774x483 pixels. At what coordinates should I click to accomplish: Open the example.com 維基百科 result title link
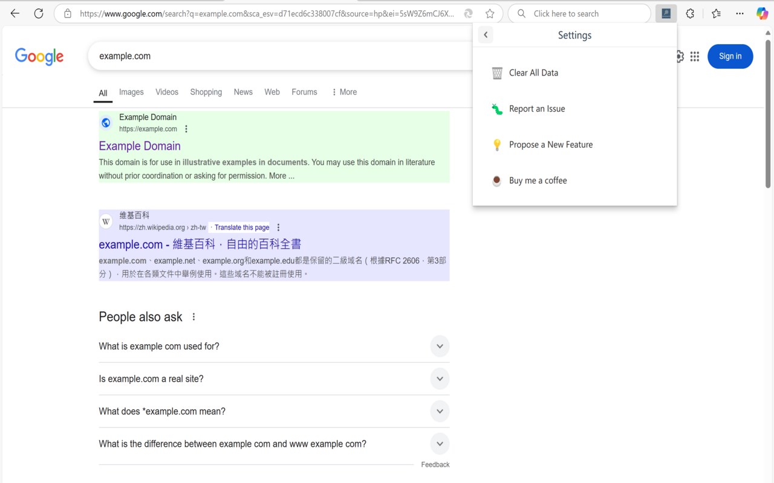tap(200, 245)
